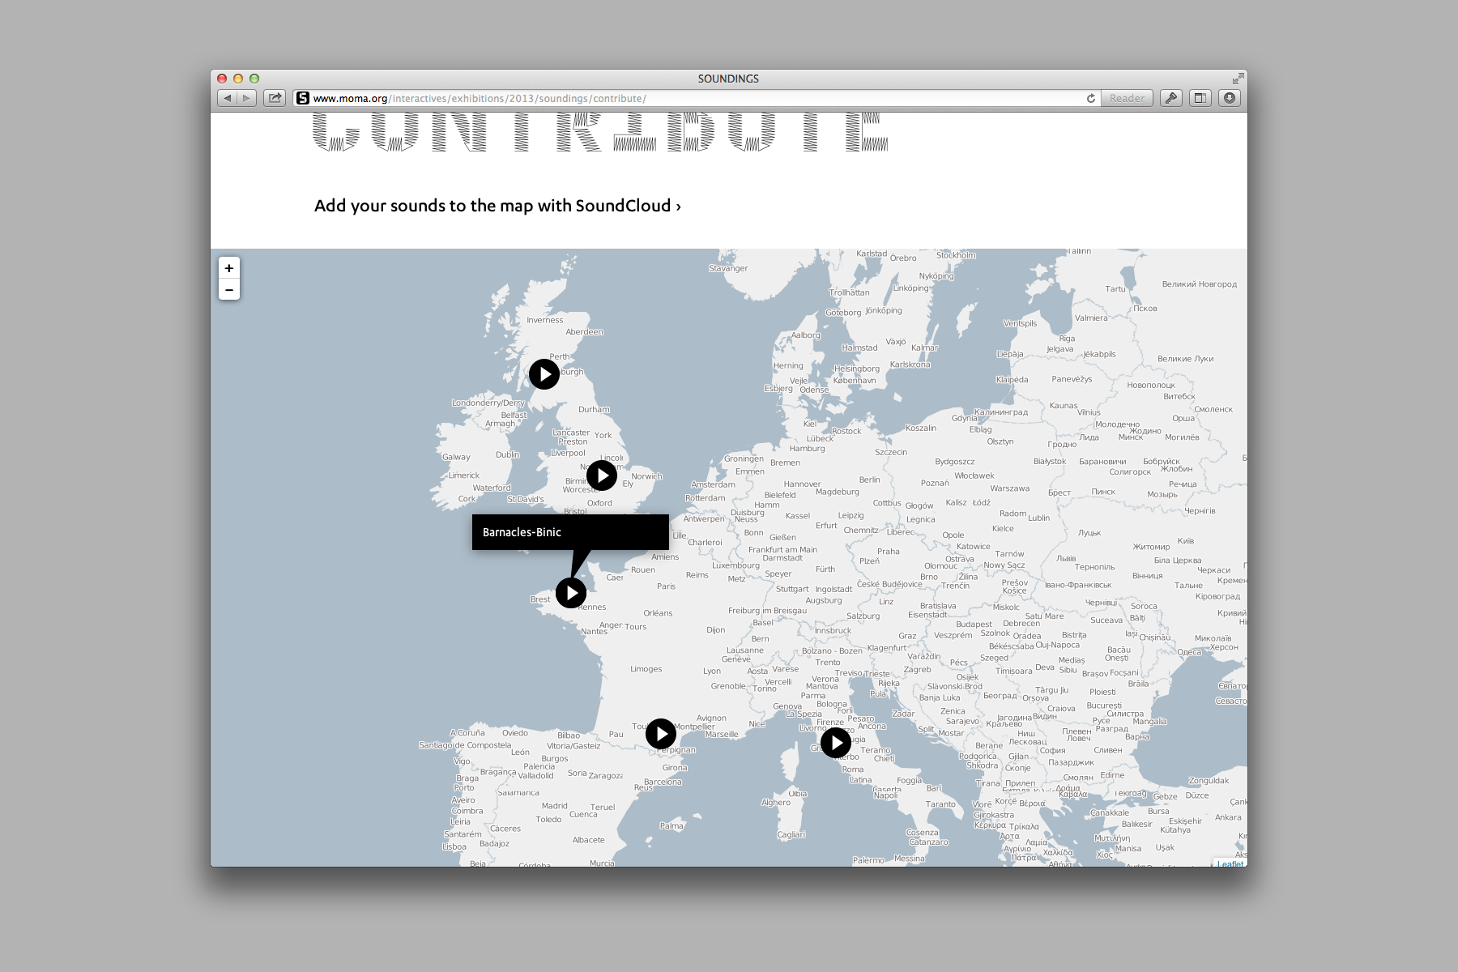Open the Share menu in toolbar
This screenshot has height=972, width=1458.
(x=275, y=98)
